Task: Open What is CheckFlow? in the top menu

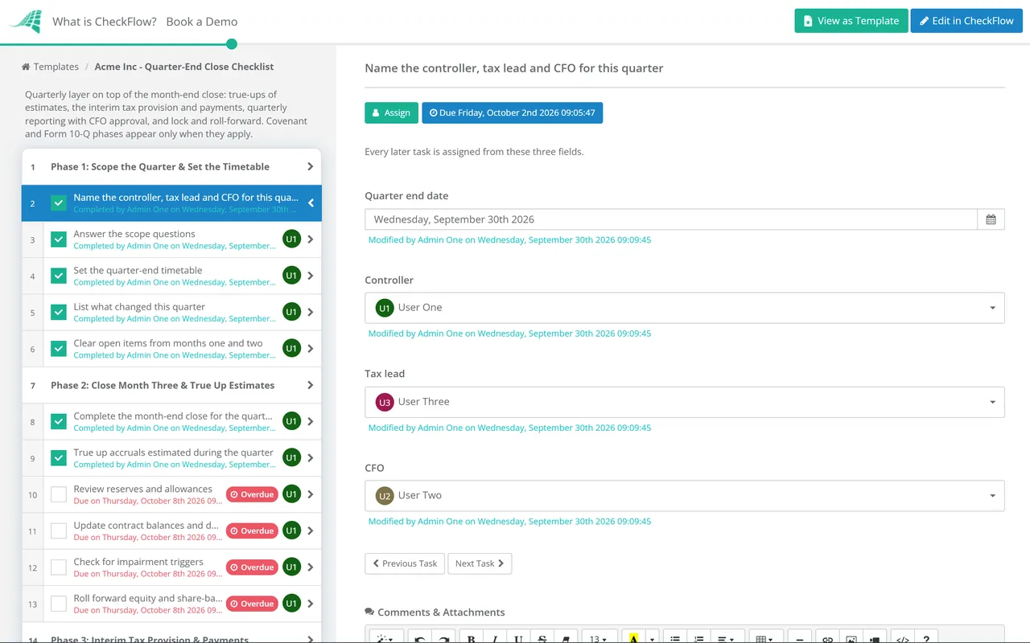Action: [x=105, y=22]
